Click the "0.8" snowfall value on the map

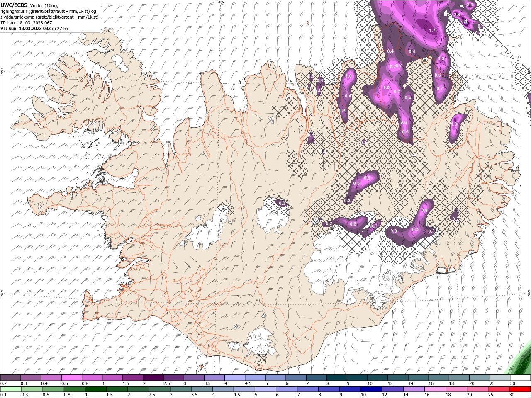pyautogui.click(x=424, y=211)
